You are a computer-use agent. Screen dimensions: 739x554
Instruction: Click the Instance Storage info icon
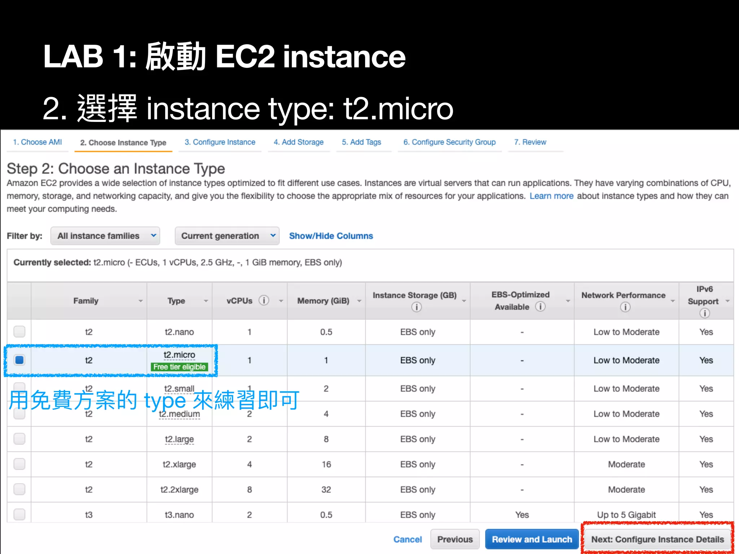pyautogui.click(x=416, y=307)
